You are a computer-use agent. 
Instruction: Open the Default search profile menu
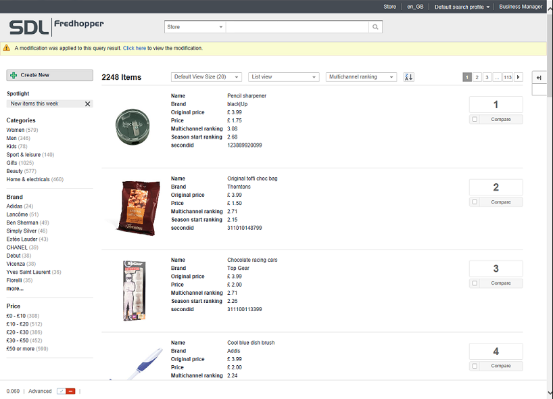click(x=462, y=7)
